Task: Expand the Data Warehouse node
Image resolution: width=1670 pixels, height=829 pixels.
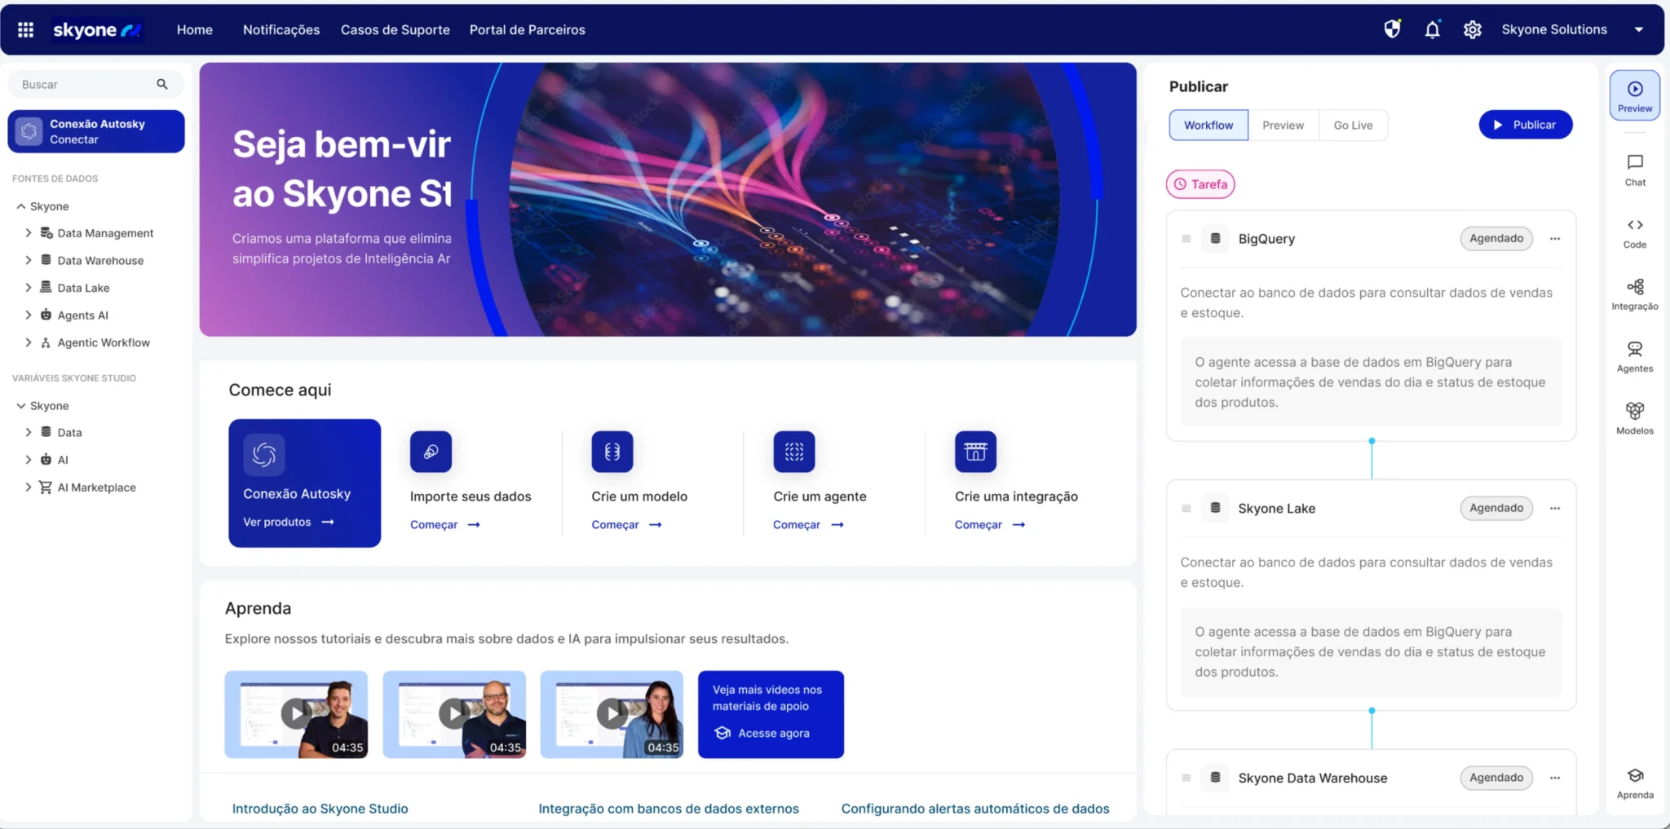Action: pos(29,260)
